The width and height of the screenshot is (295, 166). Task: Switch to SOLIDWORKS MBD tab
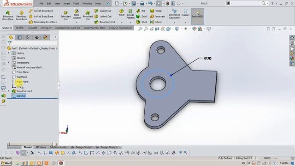94,28
